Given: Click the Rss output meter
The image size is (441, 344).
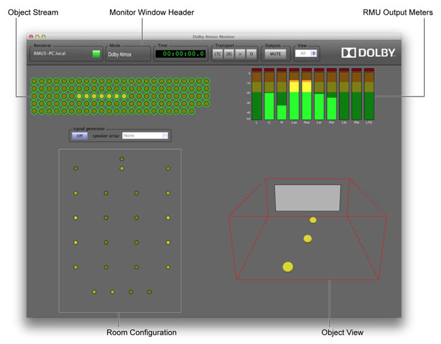Looking at the screenshot, I should point(307,96).
